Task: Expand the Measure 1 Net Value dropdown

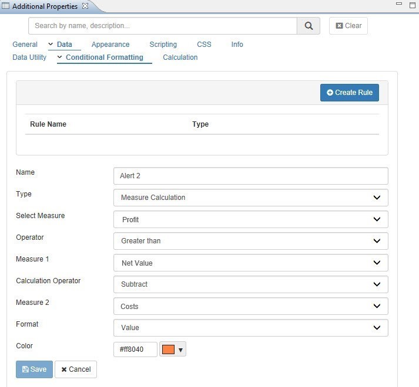Action: pyautogui.click(x=250, y=263)
